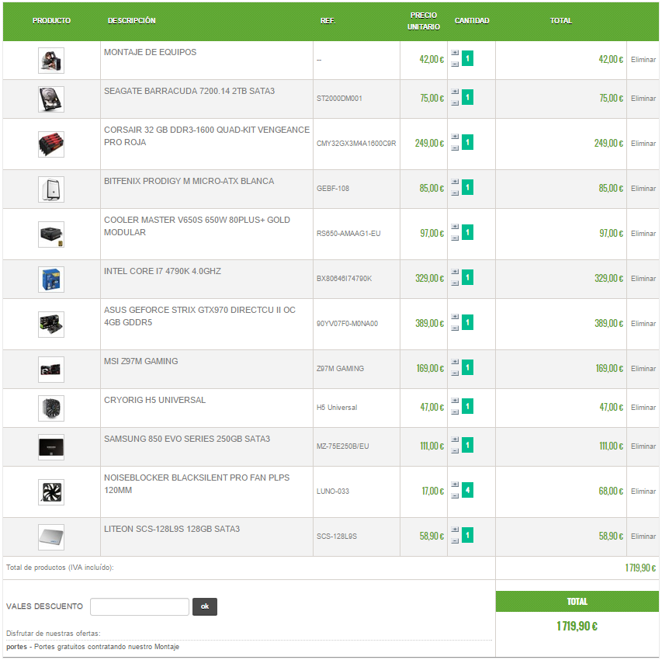
Task: Decrease quantity of Cryorig H5 Universal
Action: pos(455,412)
